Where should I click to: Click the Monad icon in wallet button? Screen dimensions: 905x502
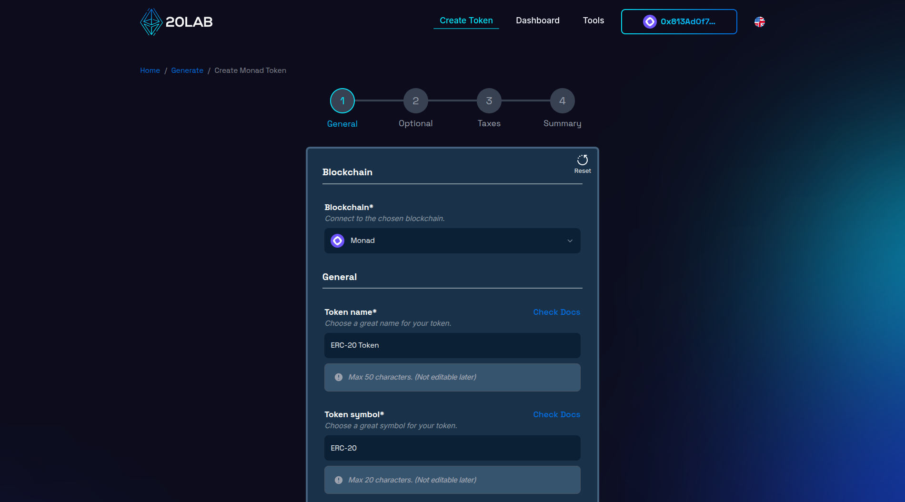point(650,21)
